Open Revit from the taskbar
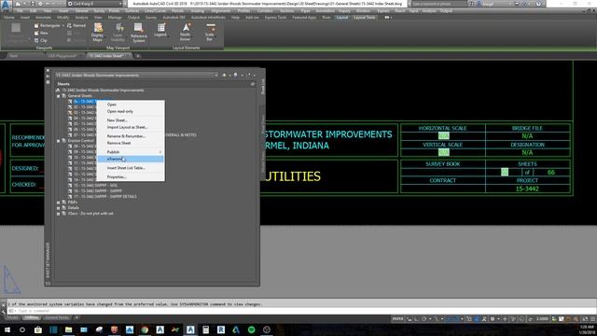The image size is (597, 336). [221, 329]
